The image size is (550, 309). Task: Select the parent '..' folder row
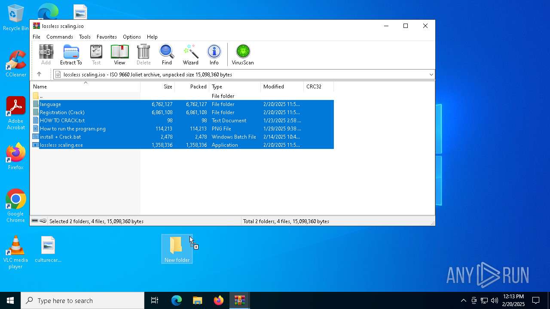[183, 96]
